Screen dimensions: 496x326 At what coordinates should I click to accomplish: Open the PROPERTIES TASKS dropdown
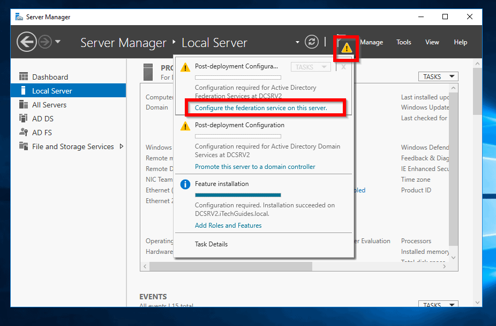click(438, 76)
